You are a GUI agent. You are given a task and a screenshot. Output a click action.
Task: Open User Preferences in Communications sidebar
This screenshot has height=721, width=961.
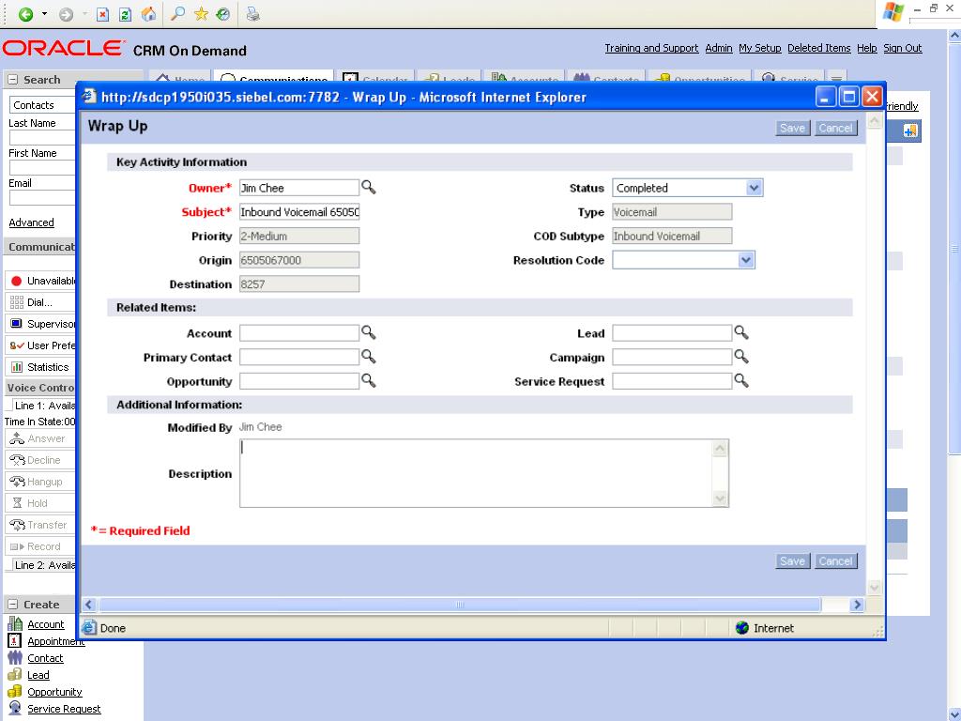coord(39,345)
